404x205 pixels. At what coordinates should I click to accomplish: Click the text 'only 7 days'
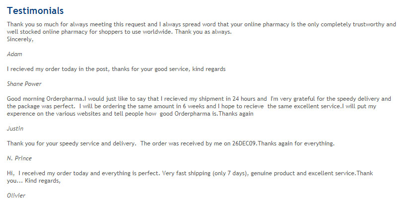tap(229, 173)
